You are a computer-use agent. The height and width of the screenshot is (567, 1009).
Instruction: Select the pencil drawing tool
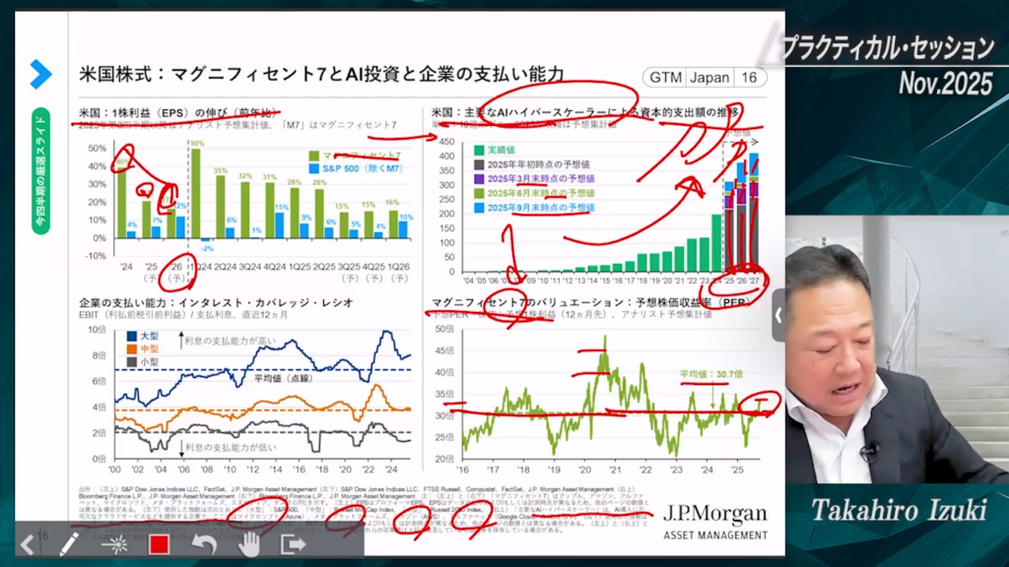[69, 542]
